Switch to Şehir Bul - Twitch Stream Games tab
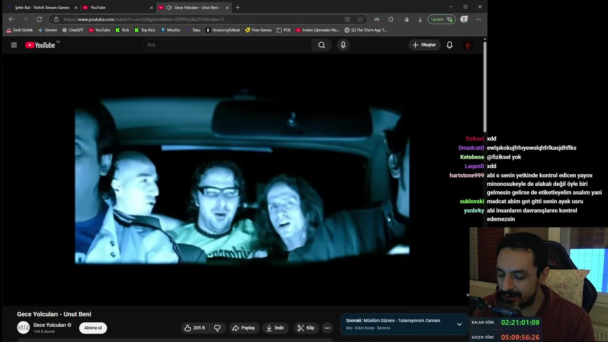 click(41, 8)
